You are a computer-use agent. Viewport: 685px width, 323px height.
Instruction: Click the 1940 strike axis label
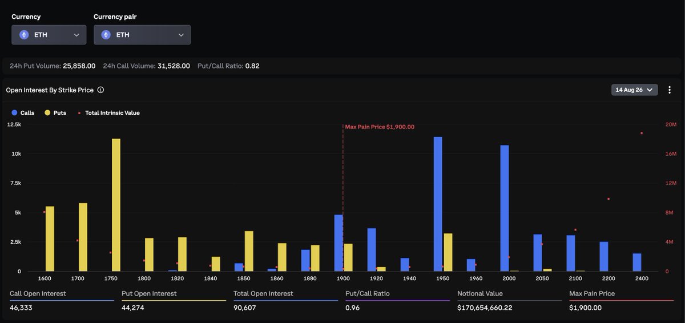click(x=409, y=278)
